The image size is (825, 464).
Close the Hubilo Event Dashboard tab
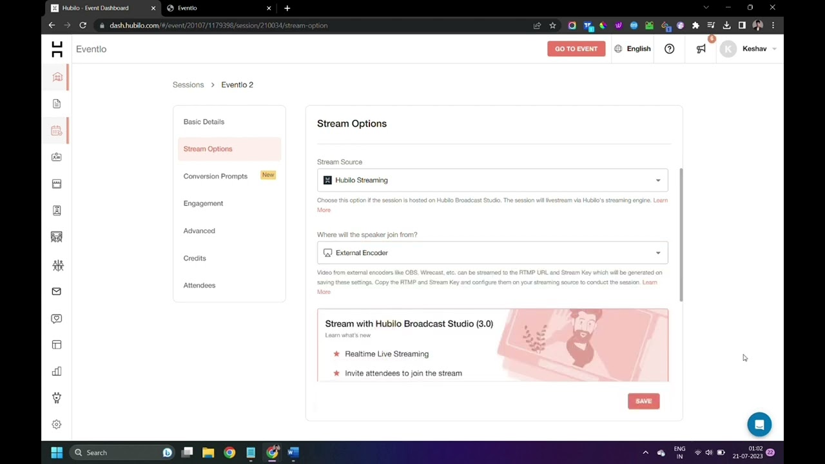click(x=153, y=8)
